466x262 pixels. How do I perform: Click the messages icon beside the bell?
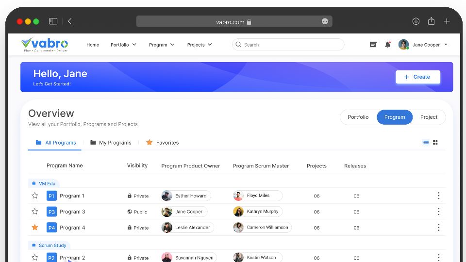click(x=373, y=45)
